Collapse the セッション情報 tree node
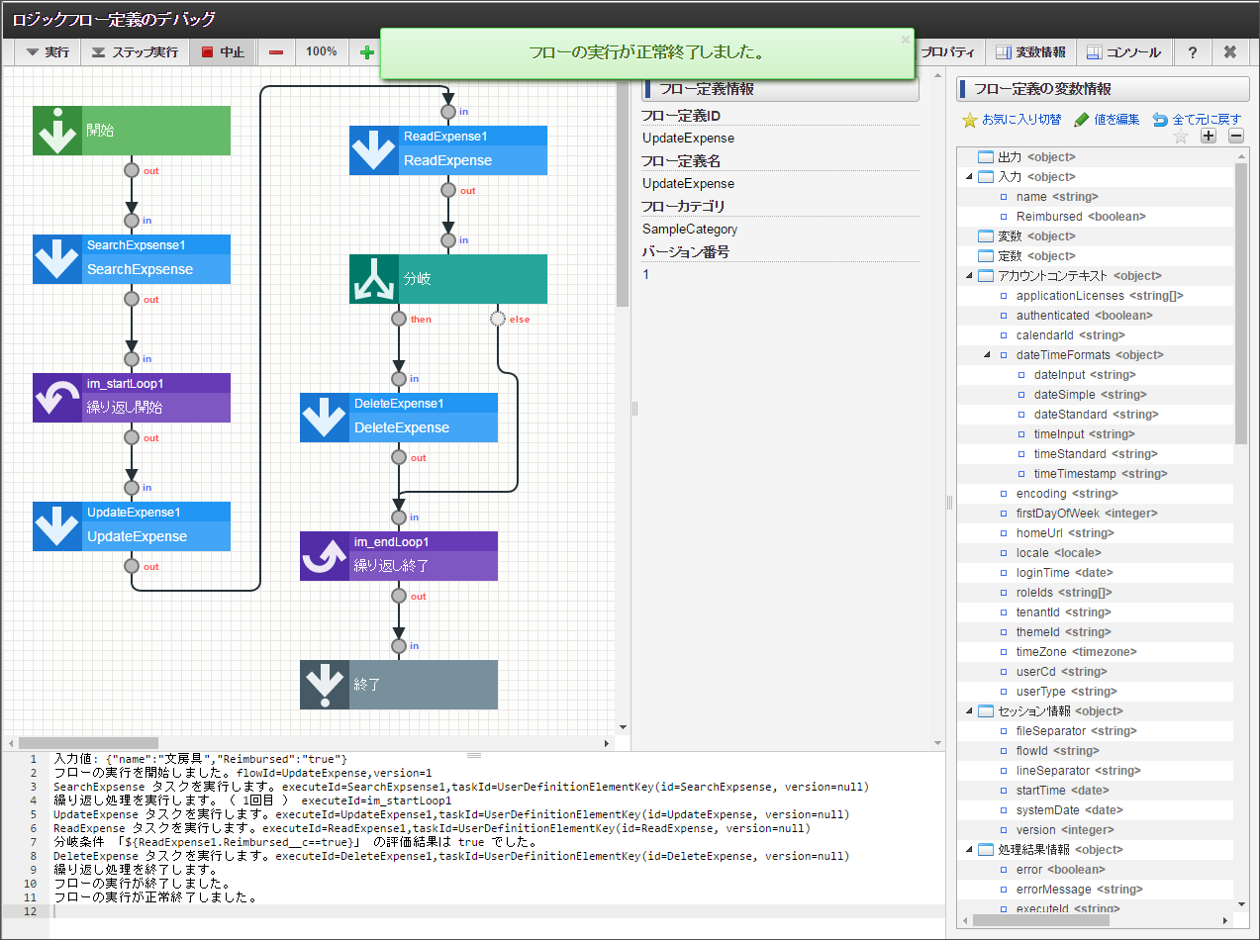This screenshot has width=1260, height=940. click(969, 711)
